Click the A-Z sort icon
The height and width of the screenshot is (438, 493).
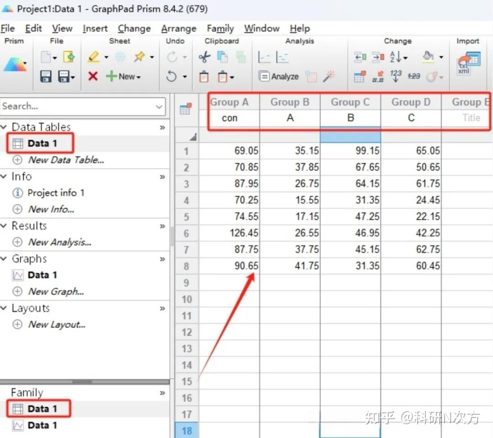pyautogui.click(x=395, y=57)
